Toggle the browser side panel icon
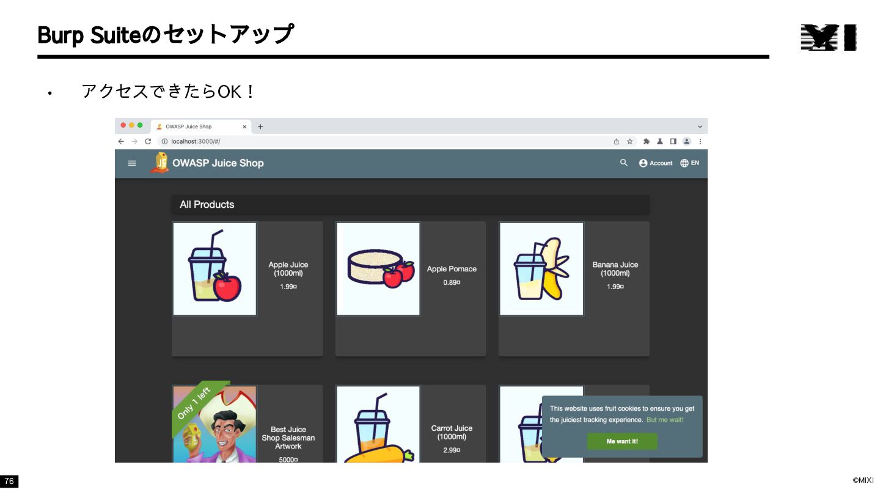Screen dimensions: 880x495 [673, 141]
